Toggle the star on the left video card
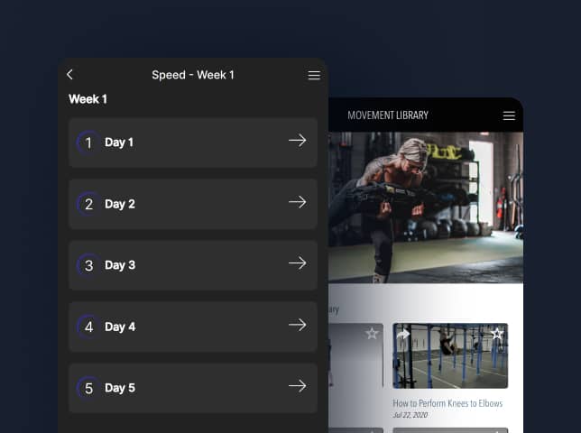Screen dimensions: 581x433 pyautogui.click(x=372, y=334)
